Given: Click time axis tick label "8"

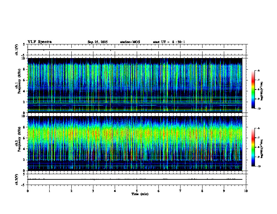Looking at the screenshot, I should click(202, 191).
